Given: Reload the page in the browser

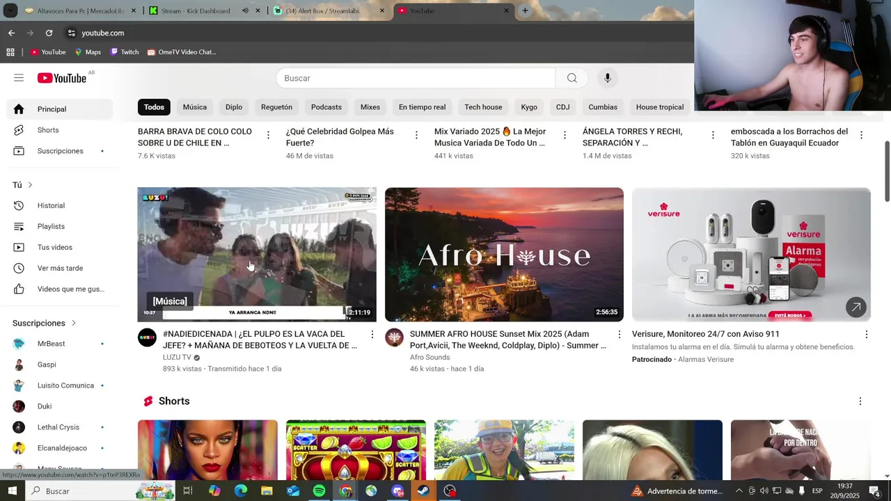Looking at the screenshot, I should pos(49,33).
